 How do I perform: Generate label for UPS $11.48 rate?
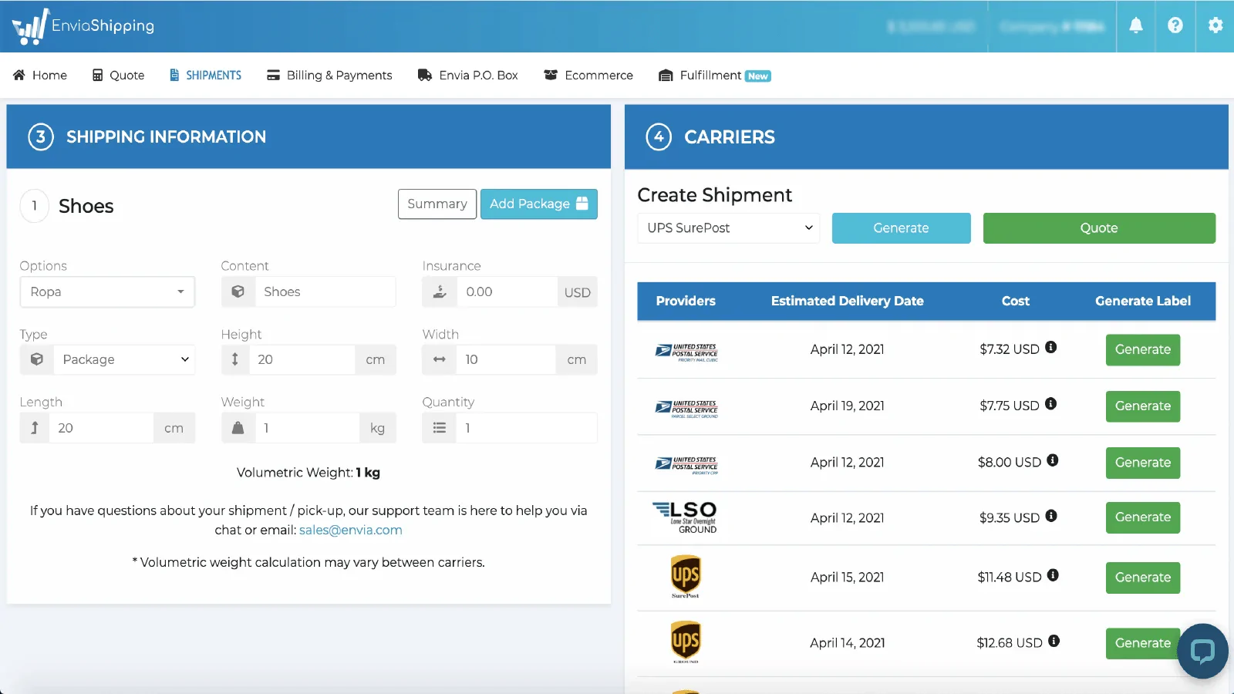coord(1143,578)
